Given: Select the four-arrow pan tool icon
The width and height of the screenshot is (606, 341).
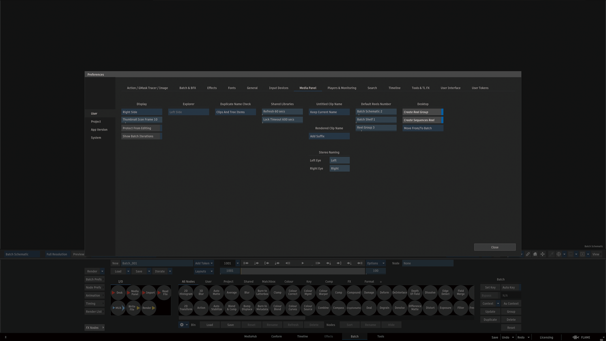Looking at the screenshot, I should point(542,254).
